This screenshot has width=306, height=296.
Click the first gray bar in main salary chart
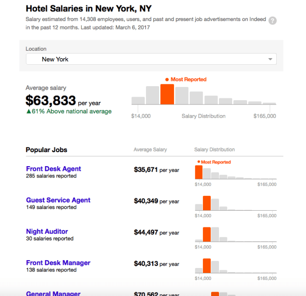(138, 101)
